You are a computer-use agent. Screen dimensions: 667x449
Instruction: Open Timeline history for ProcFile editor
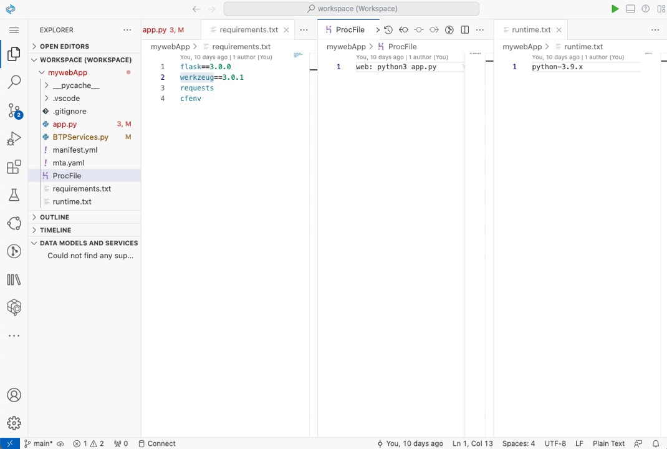coord(388,29)
